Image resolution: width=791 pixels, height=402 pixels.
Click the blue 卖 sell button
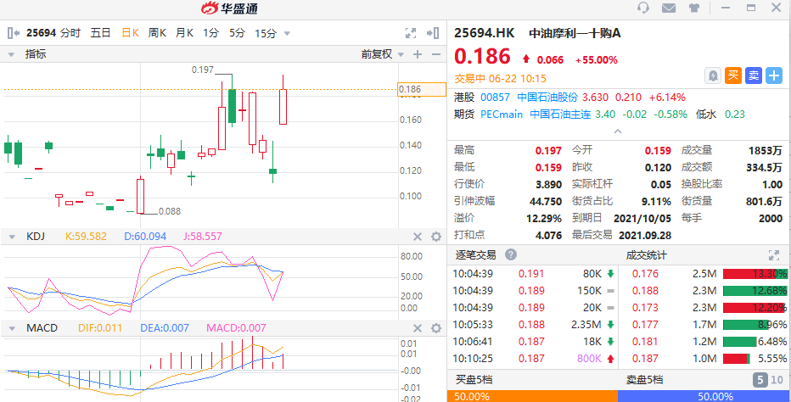pos(753,76)
